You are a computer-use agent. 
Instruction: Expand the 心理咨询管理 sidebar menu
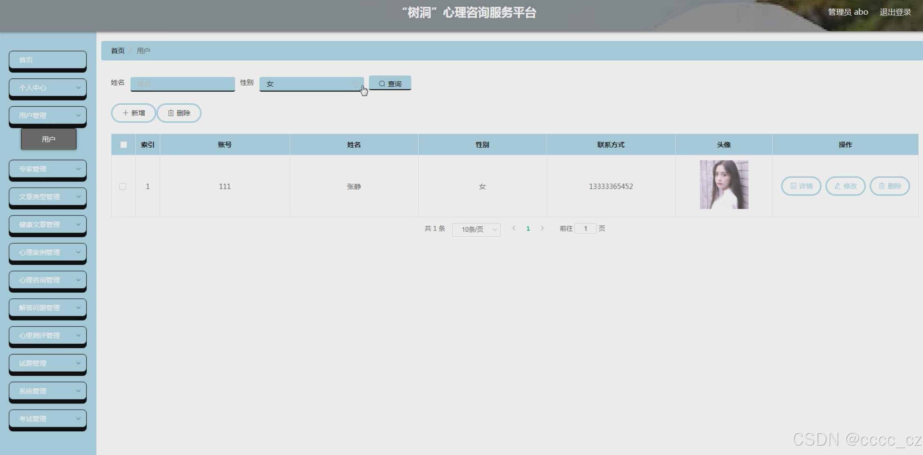[x=48, y=280]
